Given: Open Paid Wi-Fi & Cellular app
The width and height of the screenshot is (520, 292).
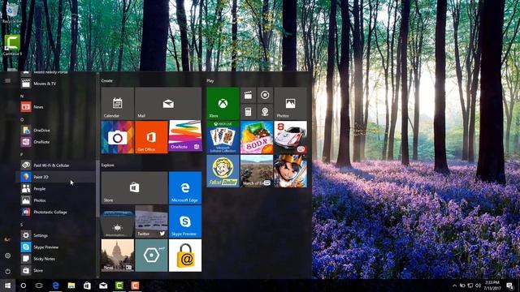Looking at the screenshot, I should click(55, 165).
